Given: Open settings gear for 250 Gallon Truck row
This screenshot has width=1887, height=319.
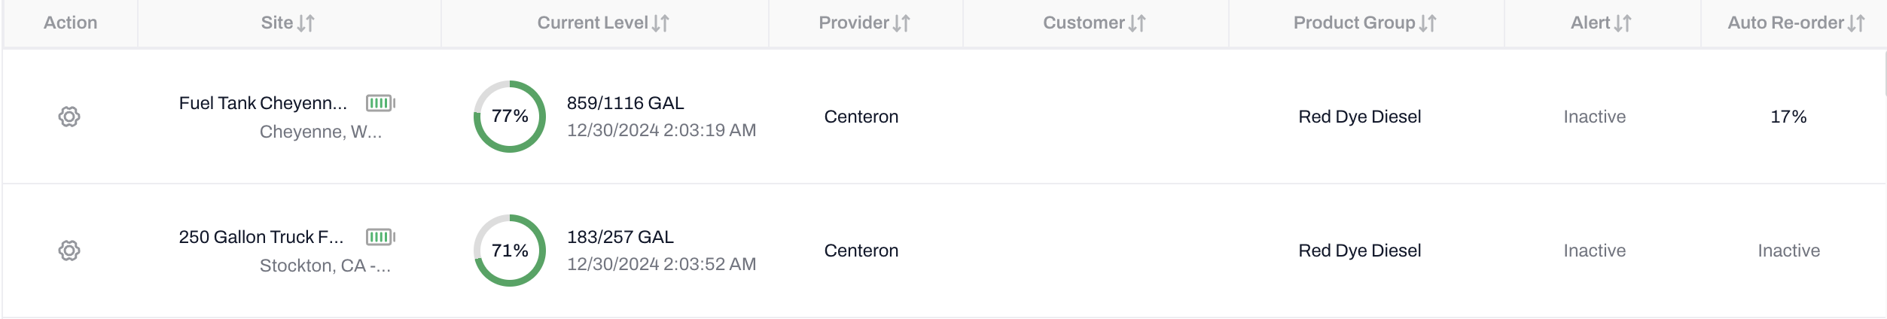Looking at the screenshot, I should point(69,251).
